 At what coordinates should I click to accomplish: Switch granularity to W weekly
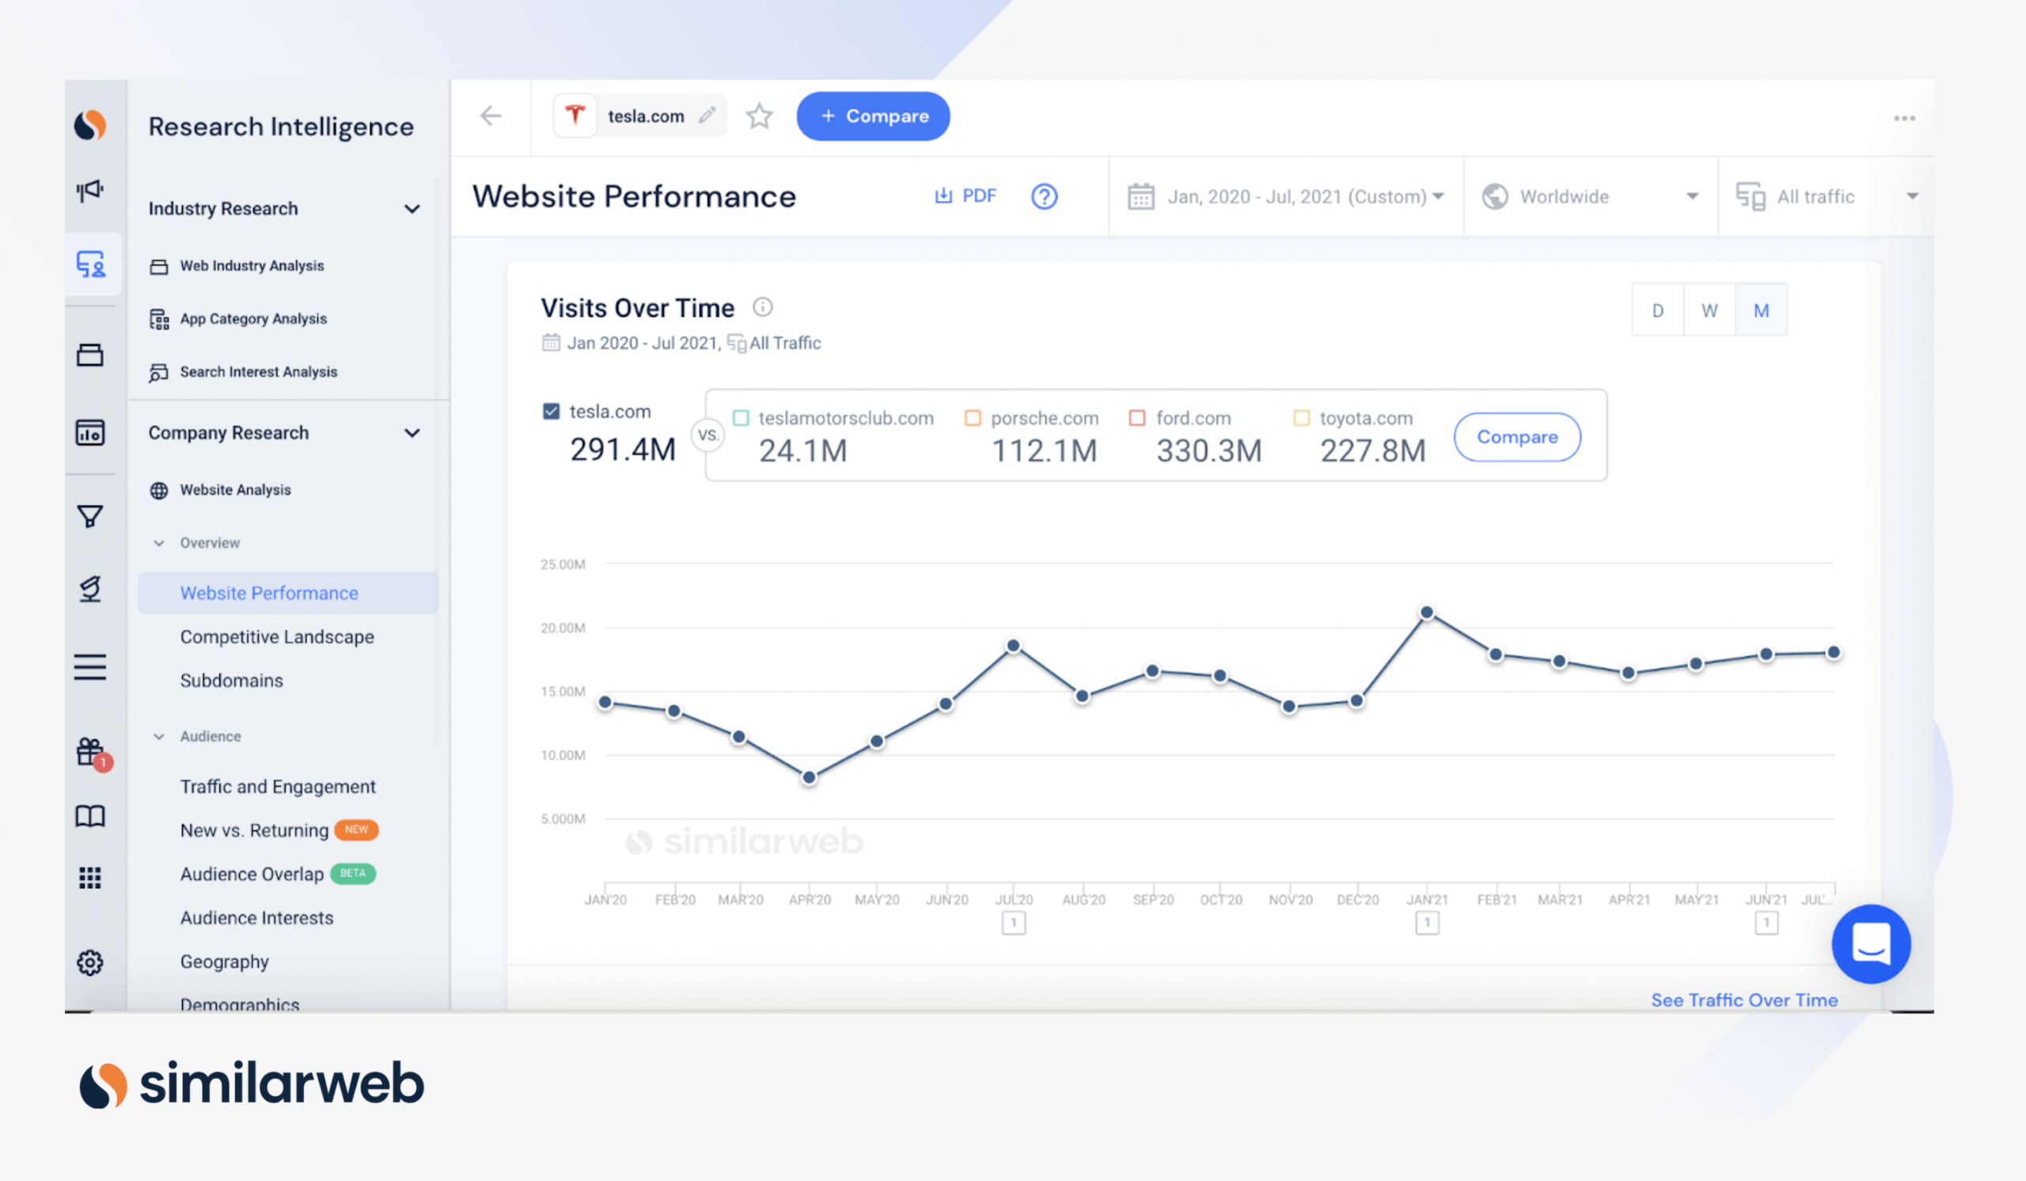tap(1709, 310)
